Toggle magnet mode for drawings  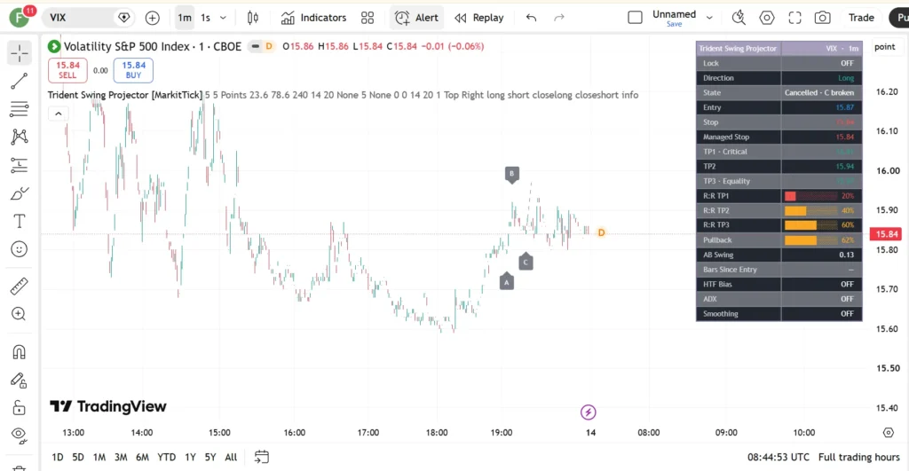[20, 352]
